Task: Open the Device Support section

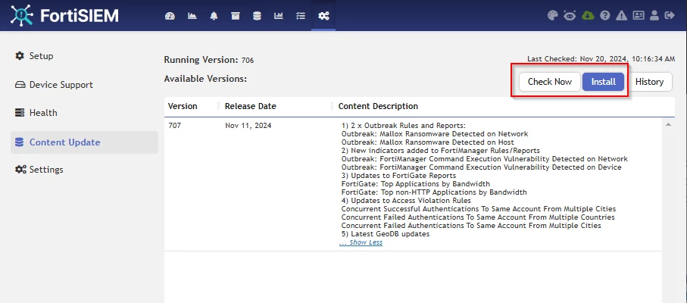Action: (84, 85)
